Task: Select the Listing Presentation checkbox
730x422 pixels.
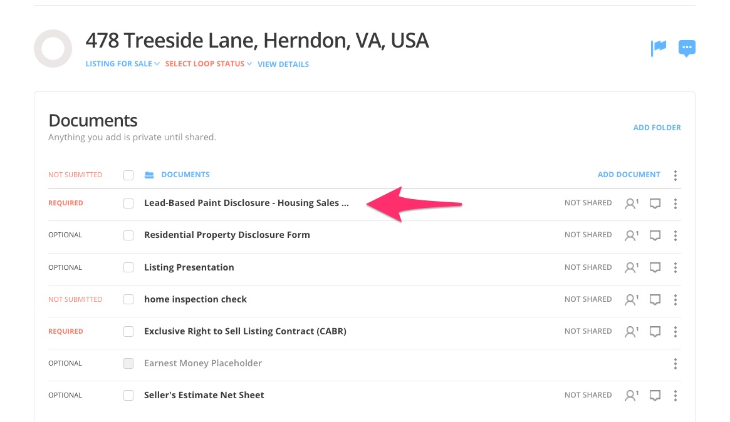Action: (128, 267)
